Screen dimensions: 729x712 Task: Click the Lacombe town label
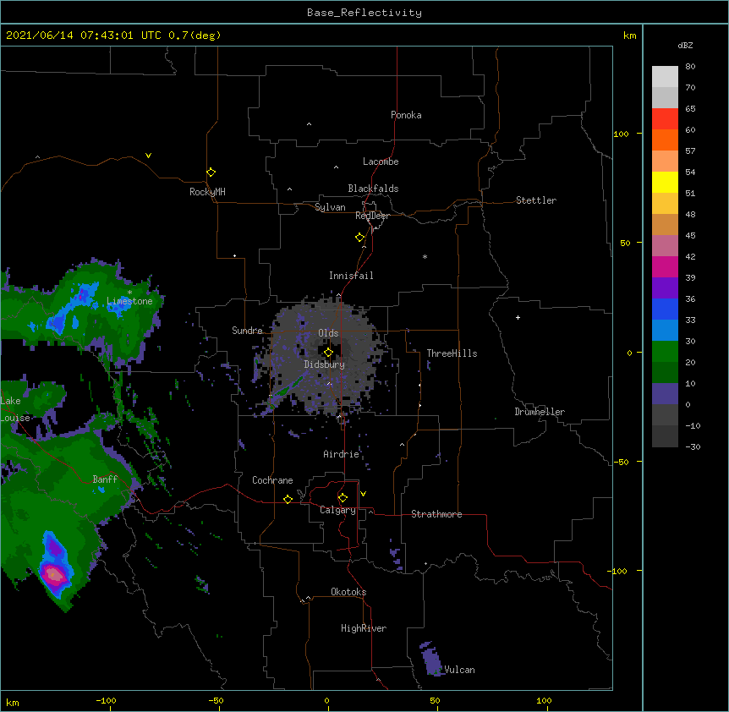[x=381, y=162]
